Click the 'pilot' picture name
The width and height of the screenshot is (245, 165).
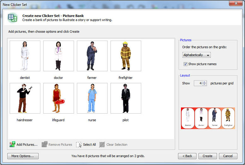[x=125, y=120]
